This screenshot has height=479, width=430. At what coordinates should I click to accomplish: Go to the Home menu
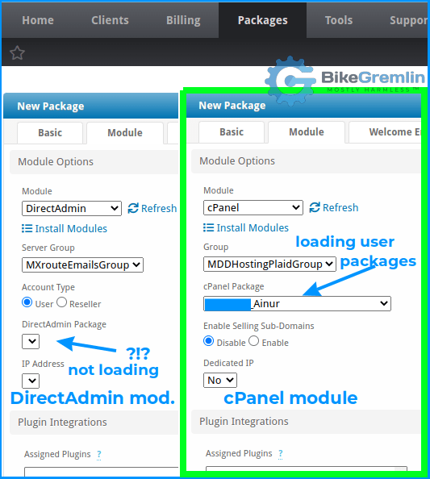(x=38, y=20)
